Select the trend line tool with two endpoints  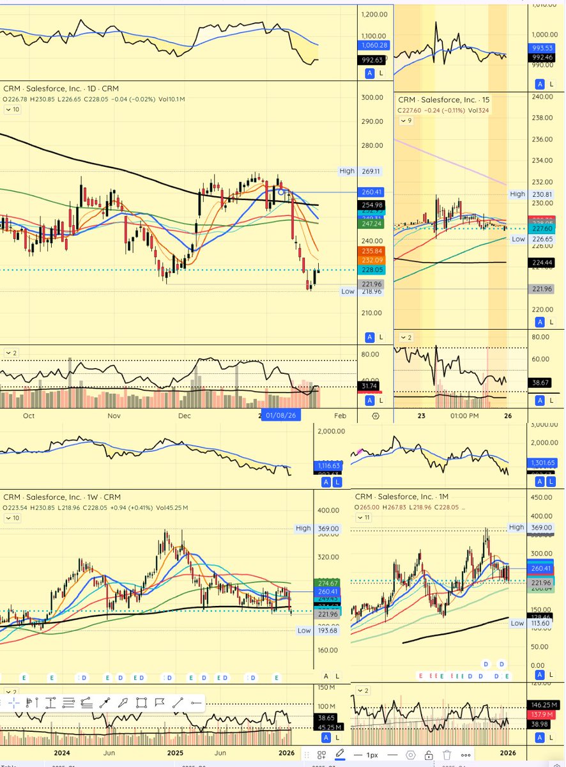click(178, 702)
